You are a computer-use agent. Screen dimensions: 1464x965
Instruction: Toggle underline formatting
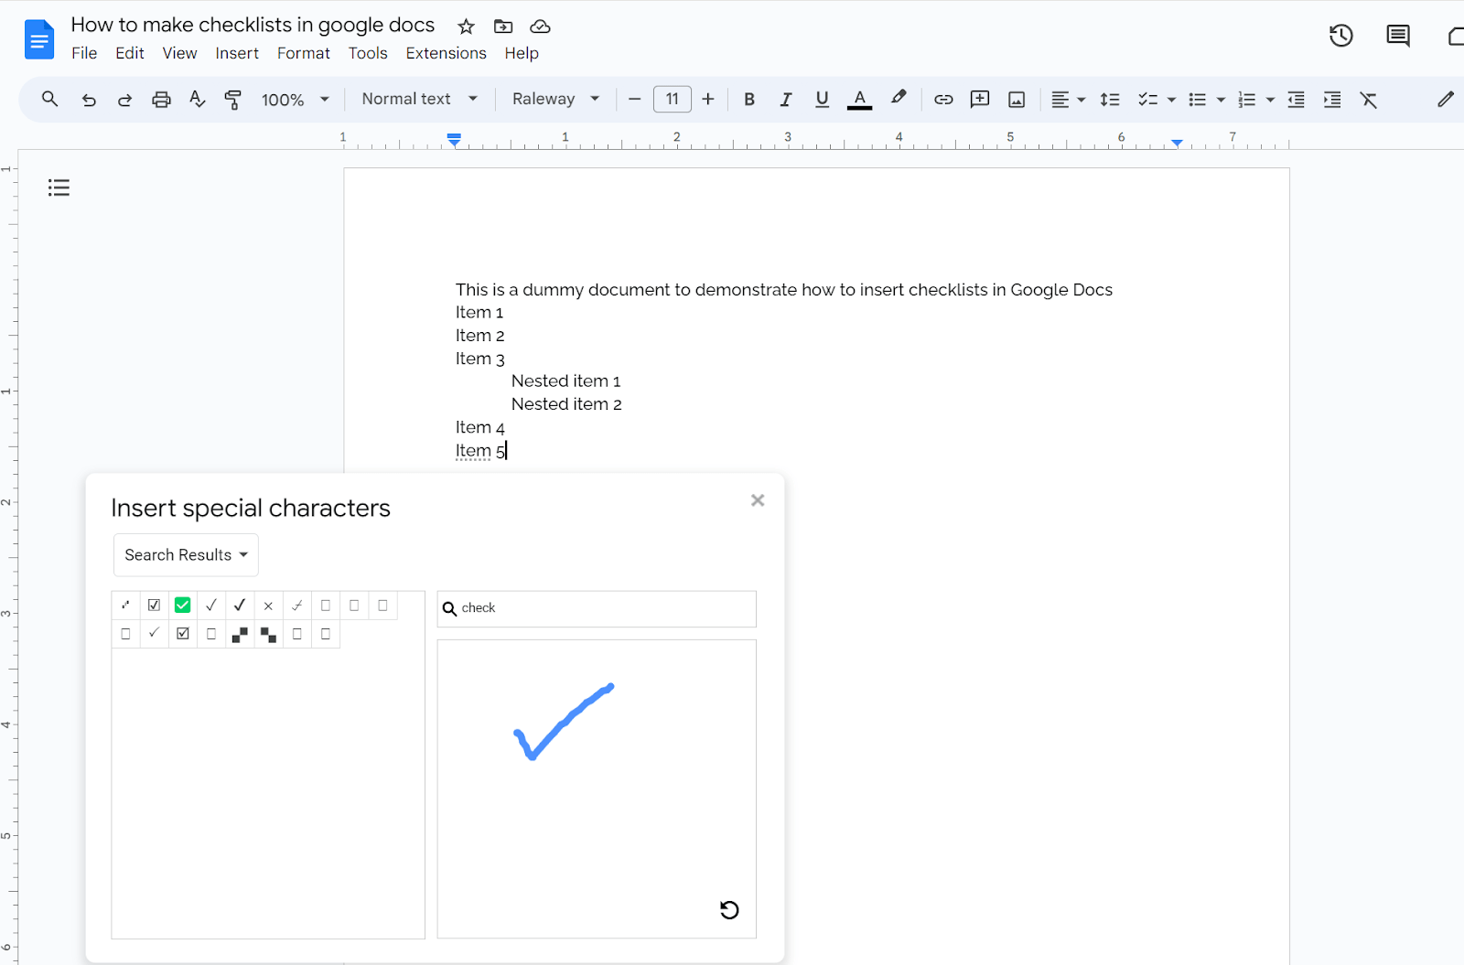point(822,99)
